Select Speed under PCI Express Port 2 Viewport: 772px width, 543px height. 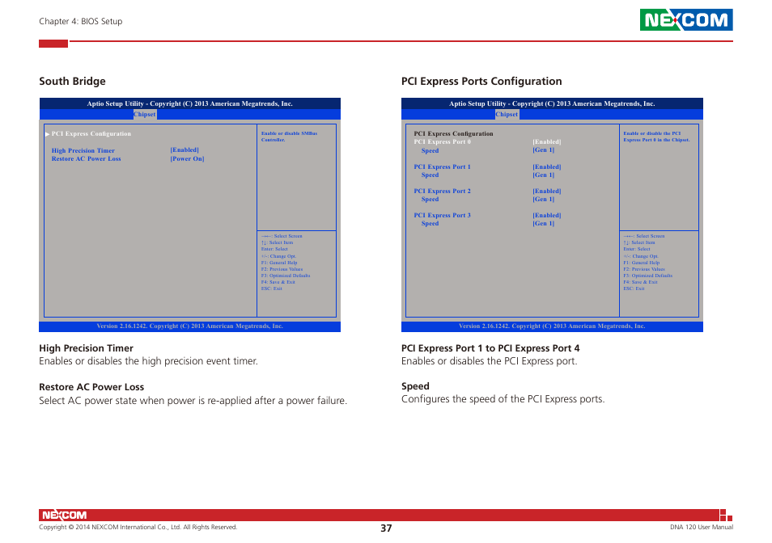(430, 199)
